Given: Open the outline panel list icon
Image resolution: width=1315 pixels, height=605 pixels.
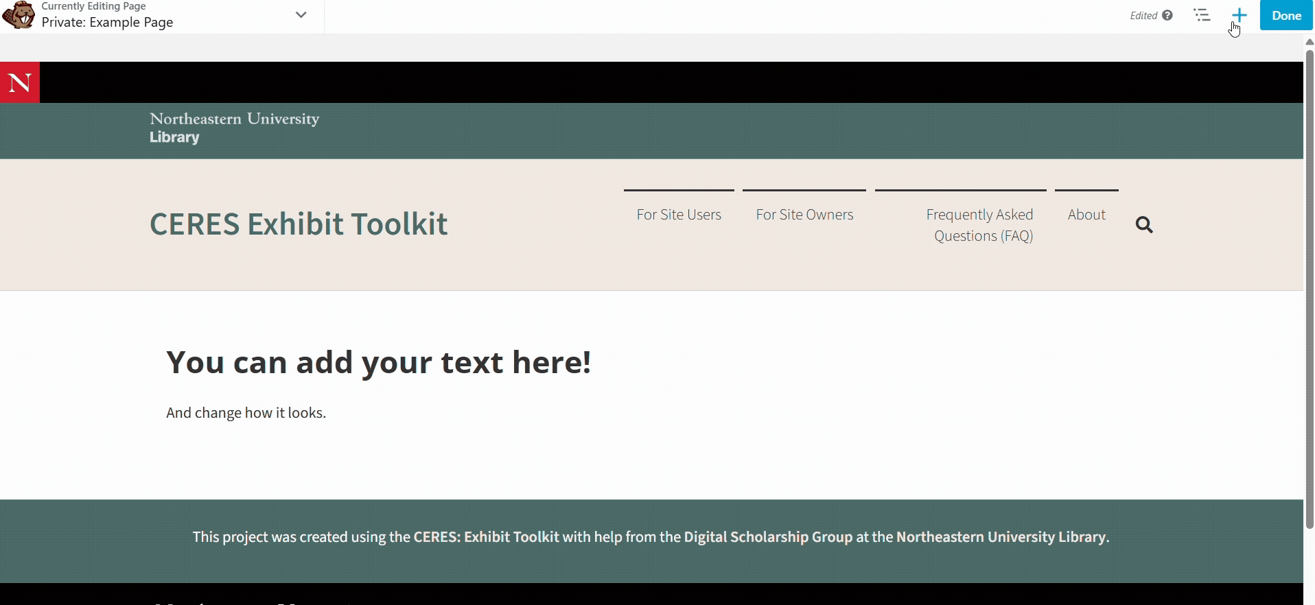Looking at the screenshot, I should point(1202,15).
